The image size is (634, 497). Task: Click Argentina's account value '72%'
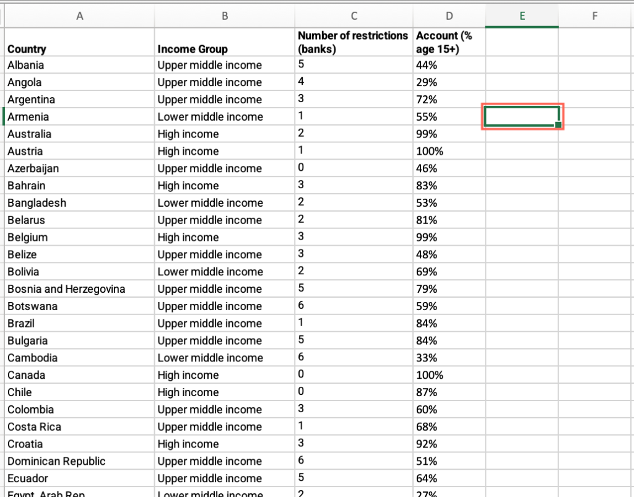point(449,100)
